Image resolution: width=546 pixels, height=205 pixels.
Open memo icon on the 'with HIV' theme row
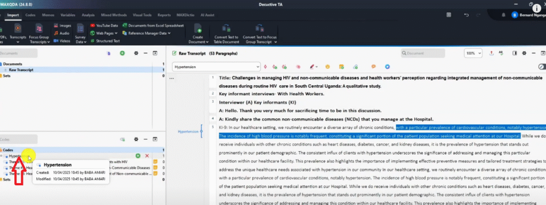pyautogui.click(x=156, y=161)
